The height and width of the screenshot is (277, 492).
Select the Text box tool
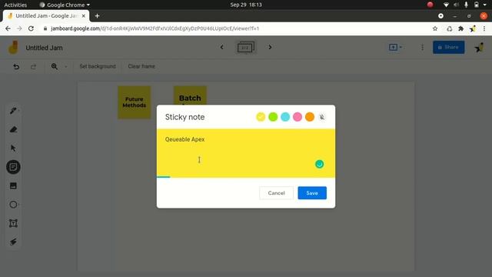pos(13,223)
